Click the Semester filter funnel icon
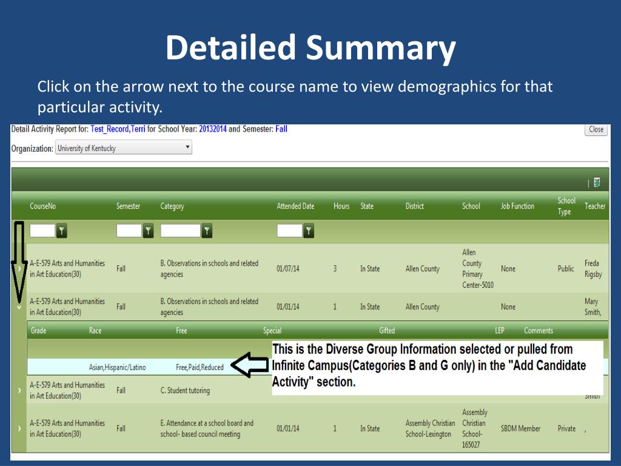The height and width of the screenshot is (466, 621). pos(148,231)
